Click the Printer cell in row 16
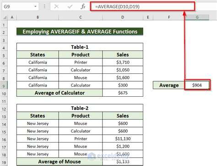This screenshot has height=166, width=217. point(81,138)
